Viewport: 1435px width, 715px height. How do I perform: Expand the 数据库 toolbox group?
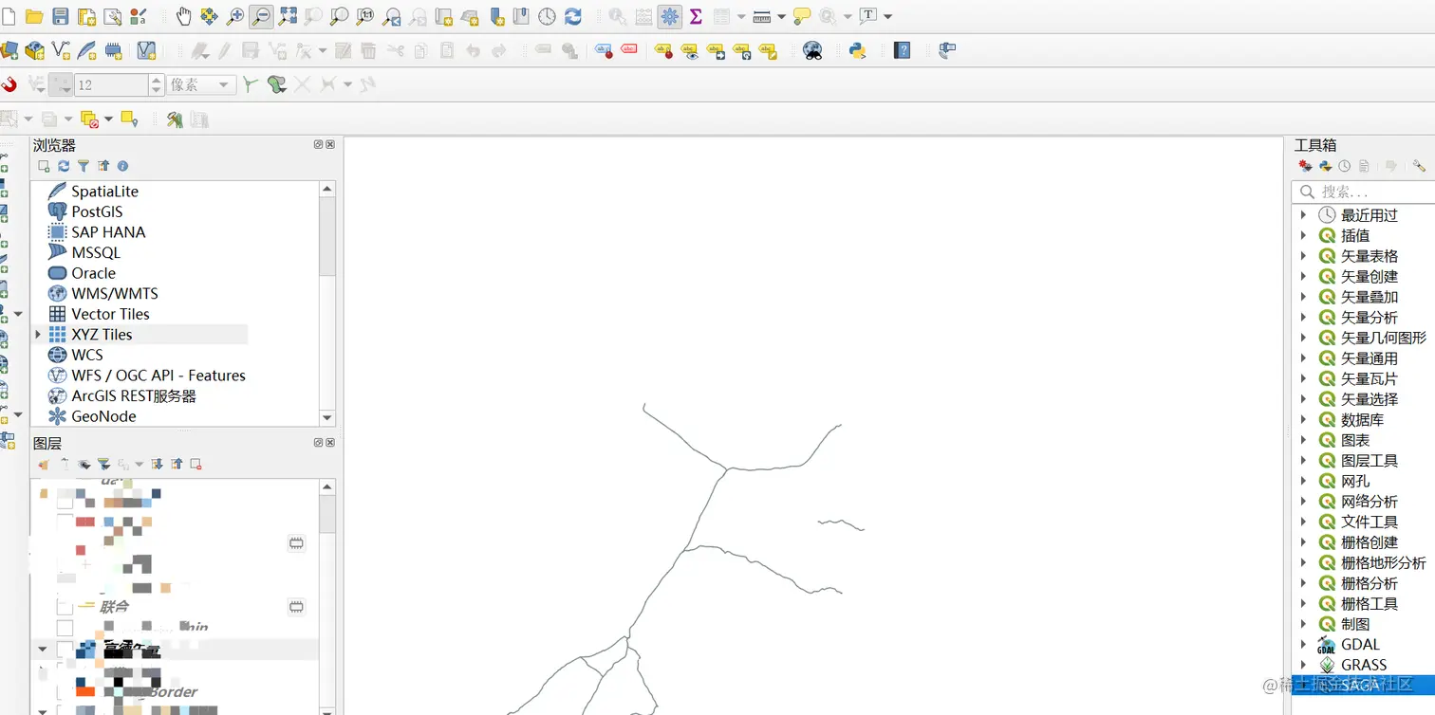point(1304,419)
